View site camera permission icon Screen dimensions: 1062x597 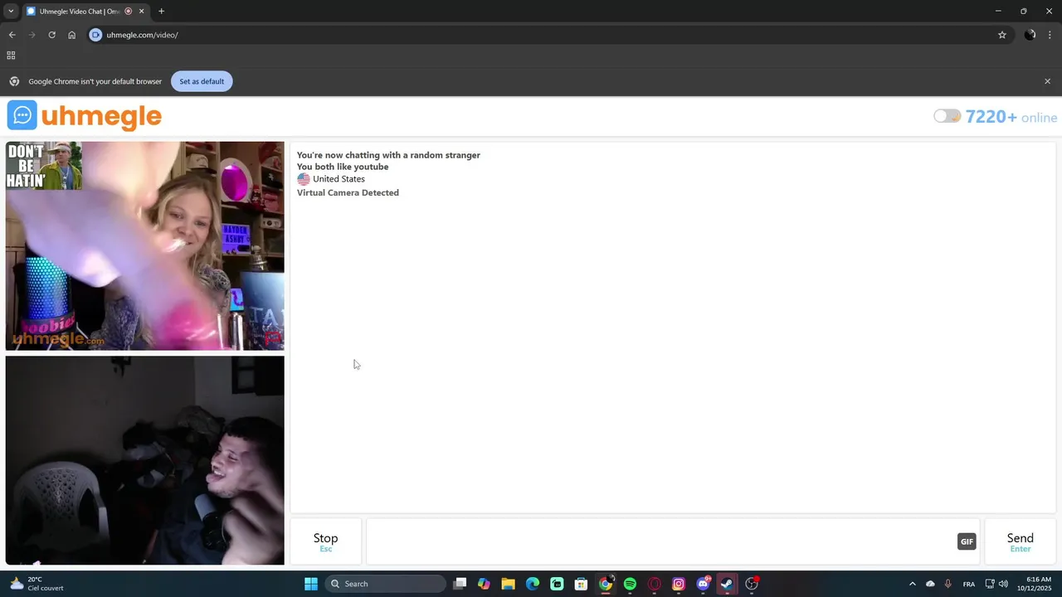pos(95,35)
